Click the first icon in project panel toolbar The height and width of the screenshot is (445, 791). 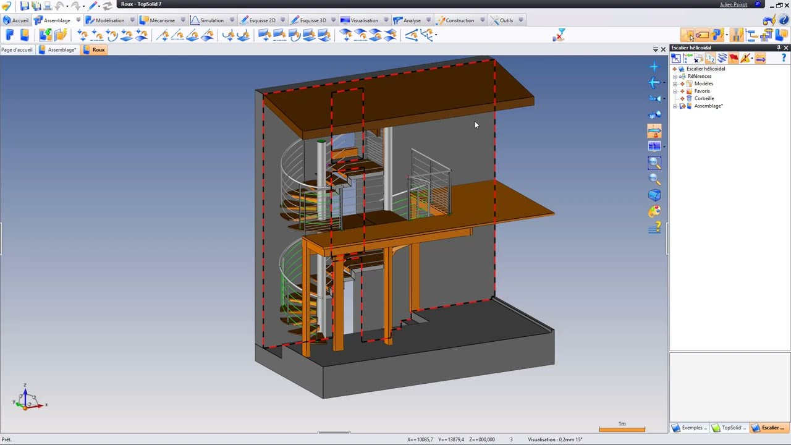point(676,58)
